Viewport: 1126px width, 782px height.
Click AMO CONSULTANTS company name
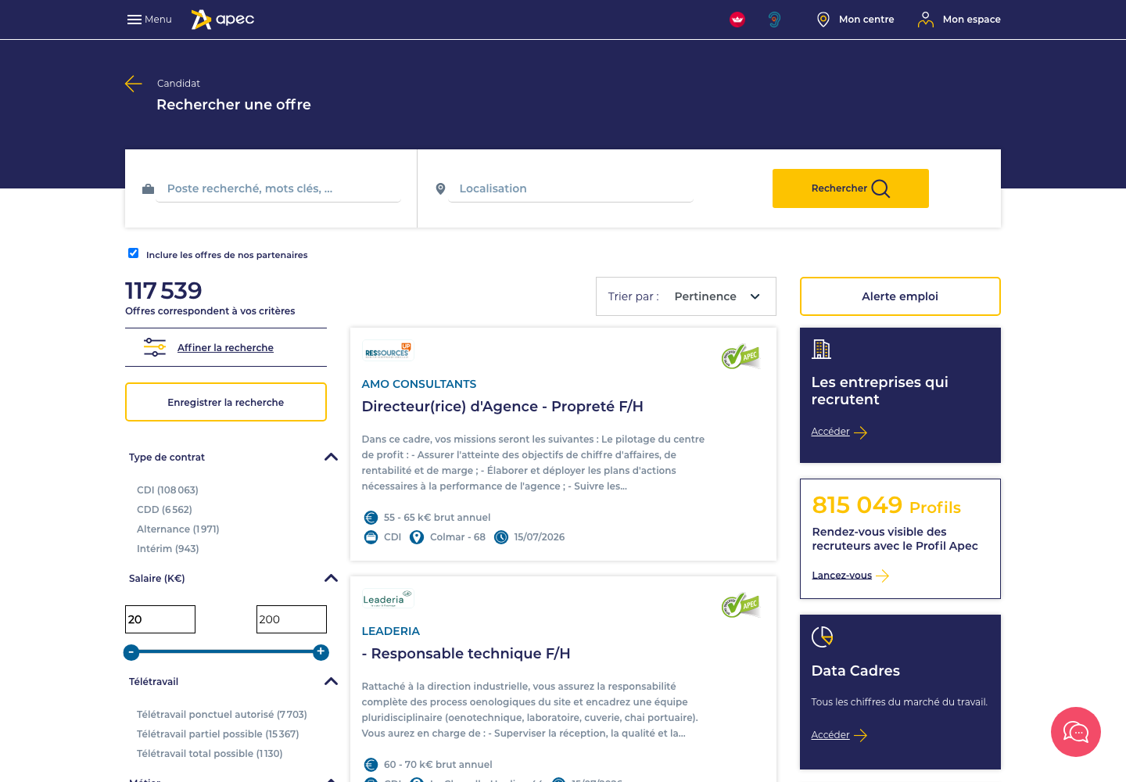coord(419,384)
